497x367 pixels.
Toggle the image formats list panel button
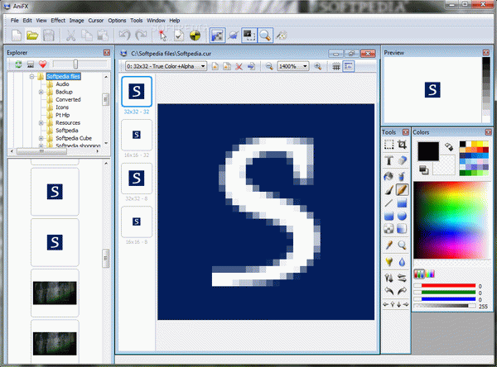(349, 66)
